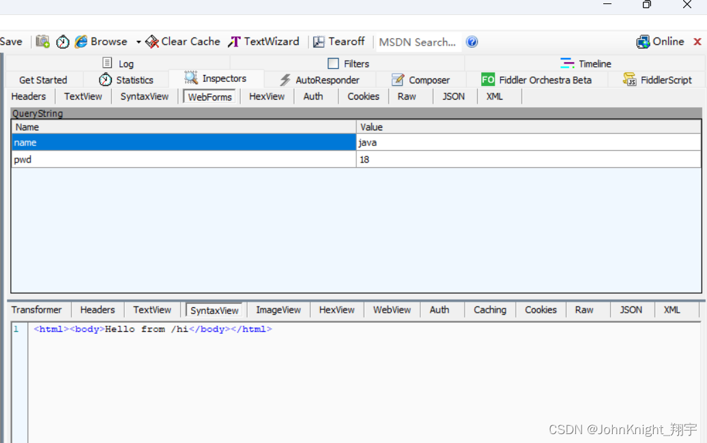Click Clear Cache in the toolbar
Image resolution: width=707 pixels, height=443 pixels.
tap(183, 42)
